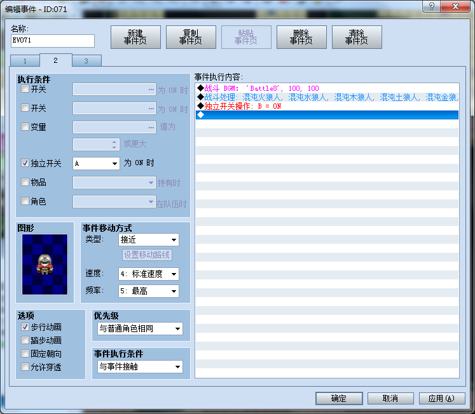Select the 战斗处理 混沌火狼人 command line
Viewport: 475px width, 414px height.
(327, 97)
